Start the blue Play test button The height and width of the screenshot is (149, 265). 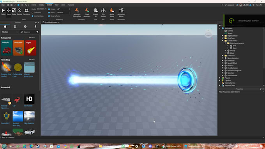19,5
